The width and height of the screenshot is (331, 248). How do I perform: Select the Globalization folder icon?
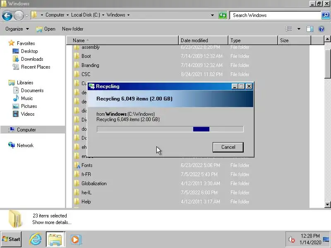pos(77,184)
